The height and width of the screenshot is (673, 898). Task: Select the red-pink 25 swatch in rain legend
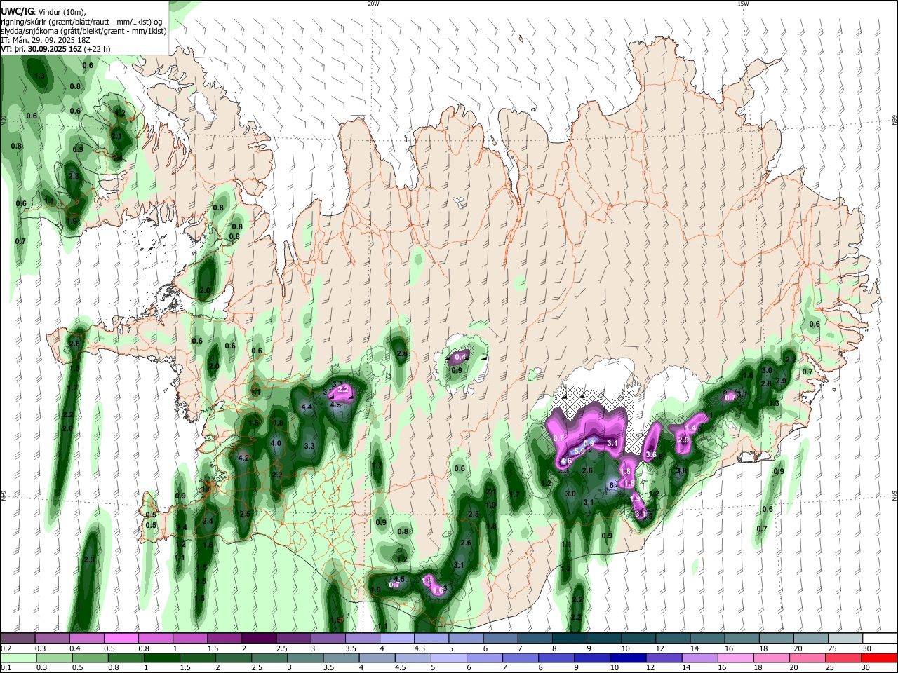[843, 658]
